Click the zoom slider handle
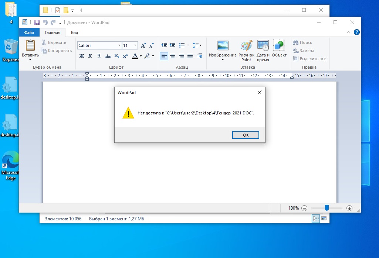The image size is (379, 258). [x=327, y=208]
